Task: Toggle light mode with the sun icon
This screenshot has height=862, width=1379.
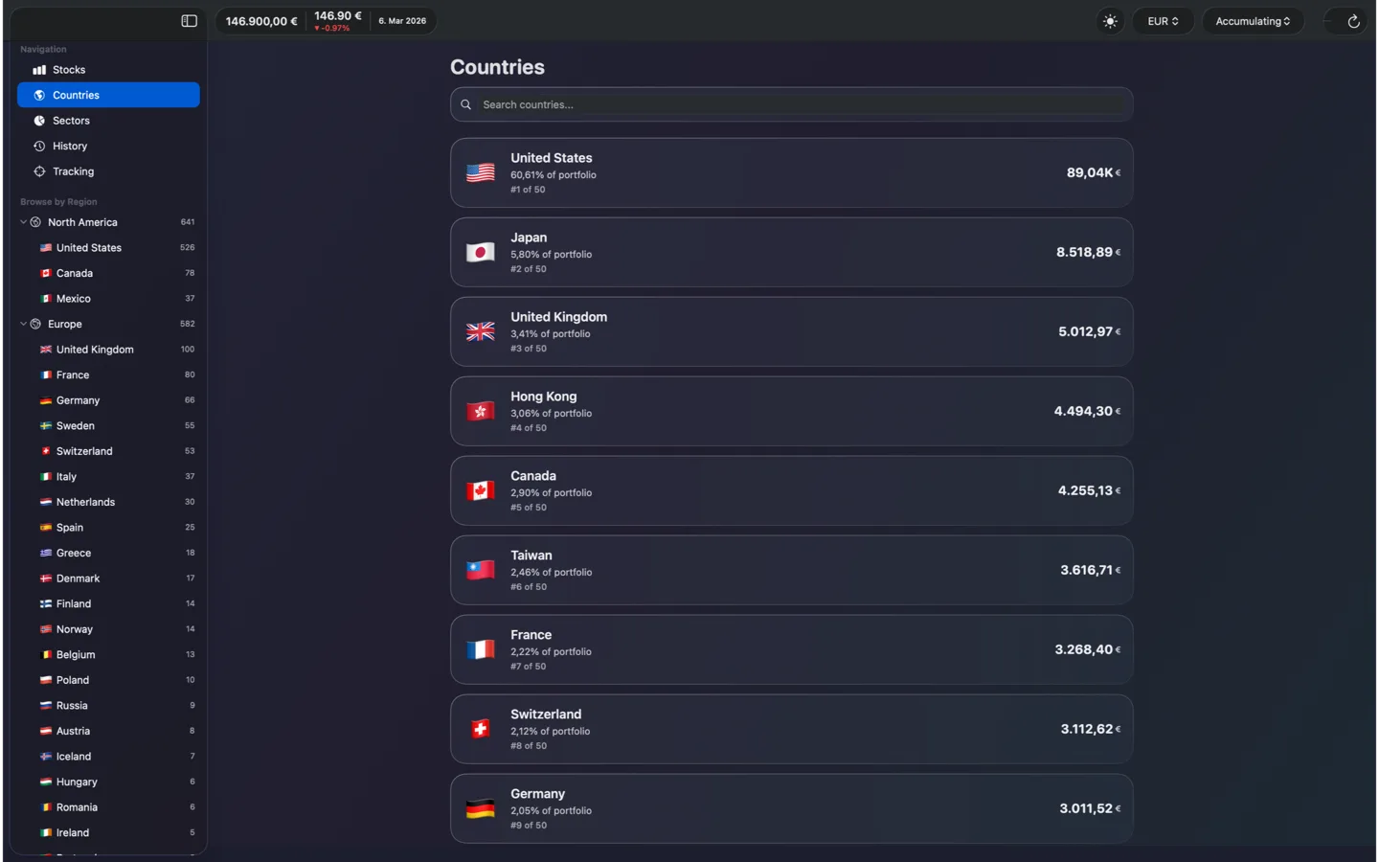Action: click(1109, 20)
